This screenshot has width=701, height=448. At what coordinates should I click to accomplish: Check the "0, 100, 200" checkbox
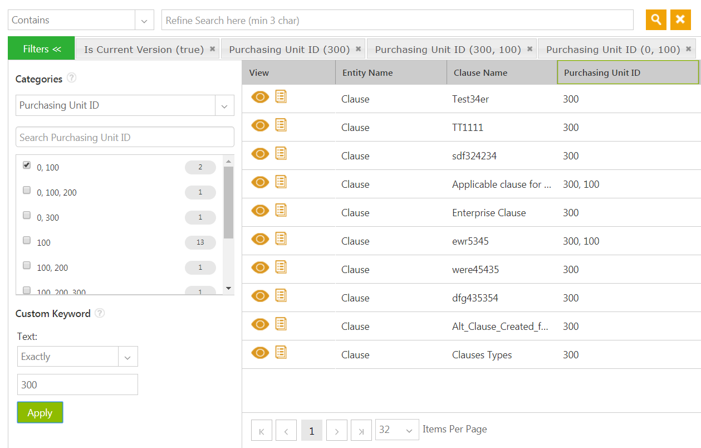(27, 191)
